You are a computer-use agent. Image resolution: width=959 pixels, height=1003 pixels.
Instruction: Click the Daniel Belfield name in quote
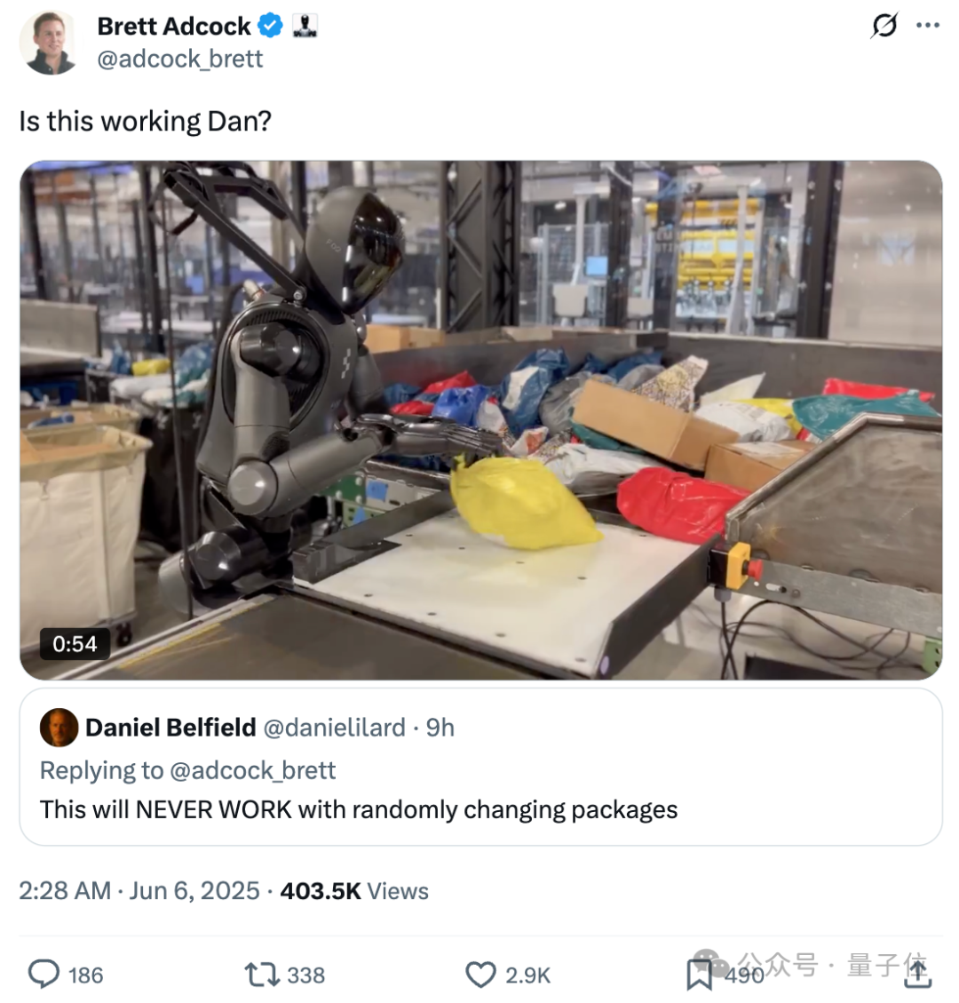click(x=170, y=728)
